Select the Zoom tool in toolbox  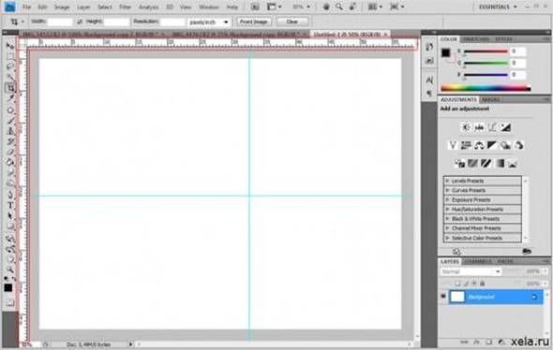[10, 270]
